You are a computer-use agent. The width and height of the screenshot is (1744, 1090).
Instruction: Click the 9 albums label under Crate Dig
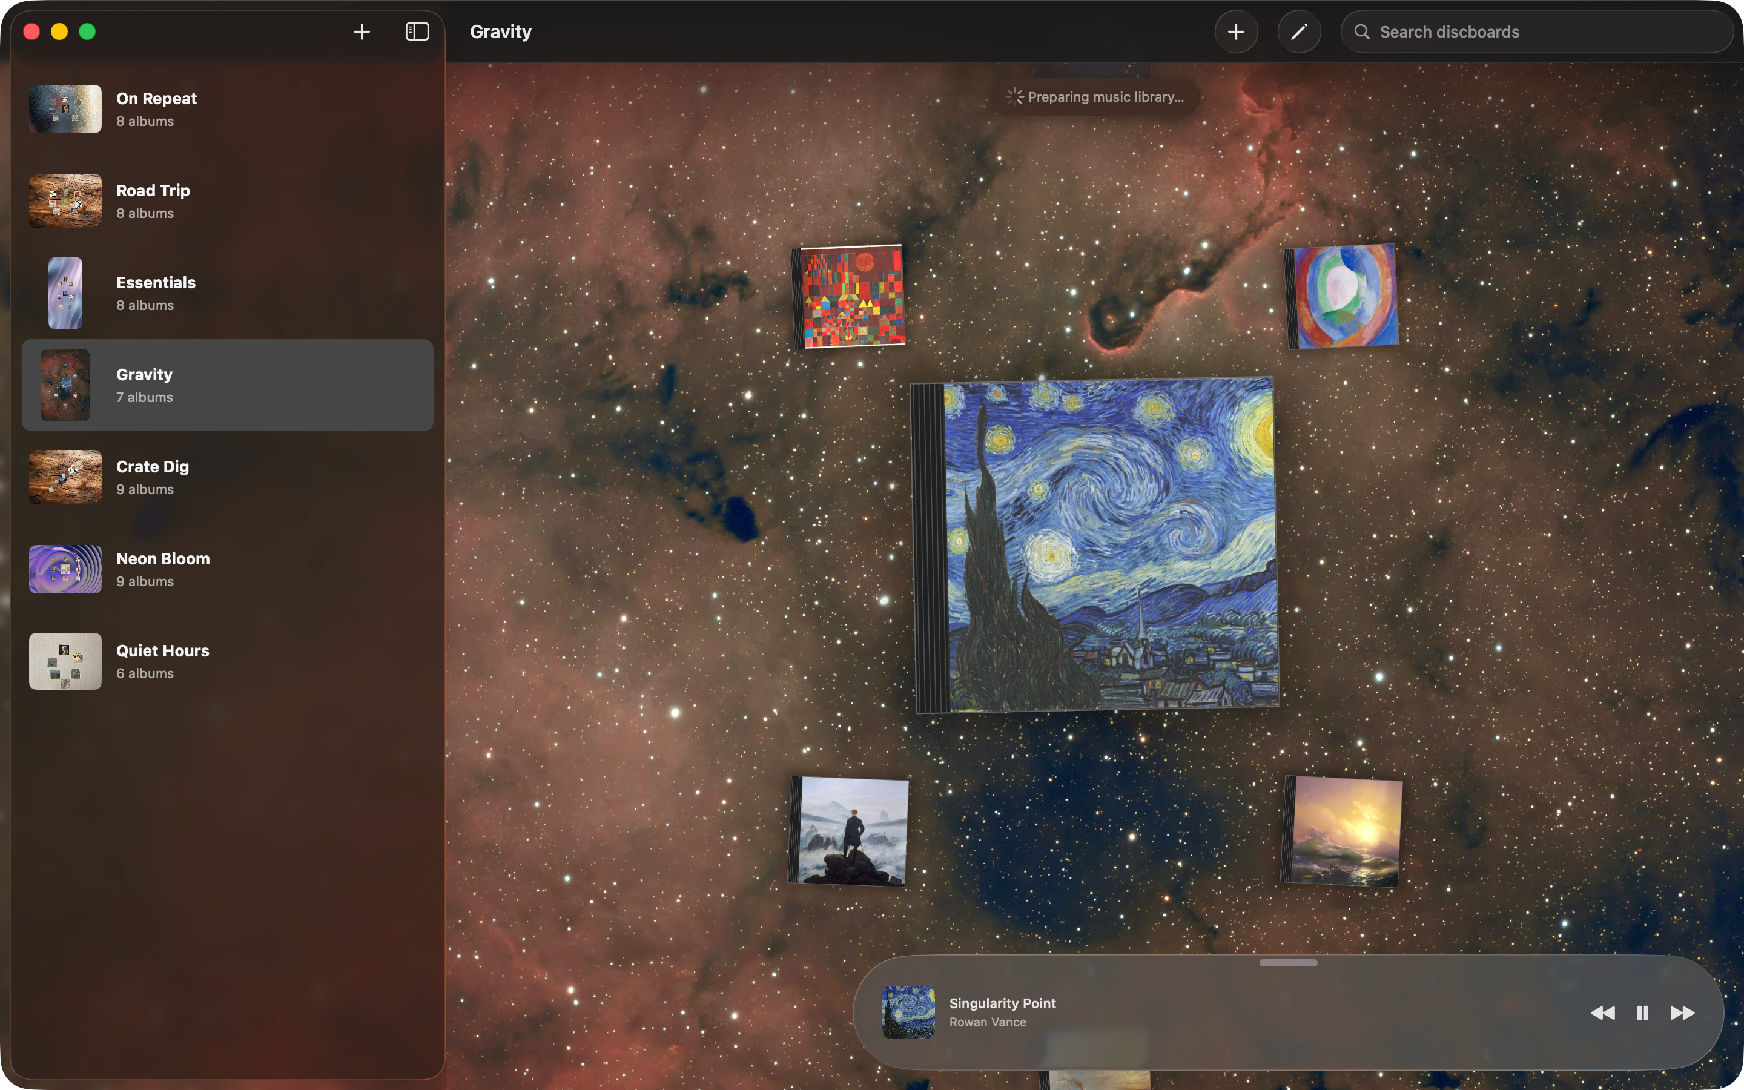point(145,489)
